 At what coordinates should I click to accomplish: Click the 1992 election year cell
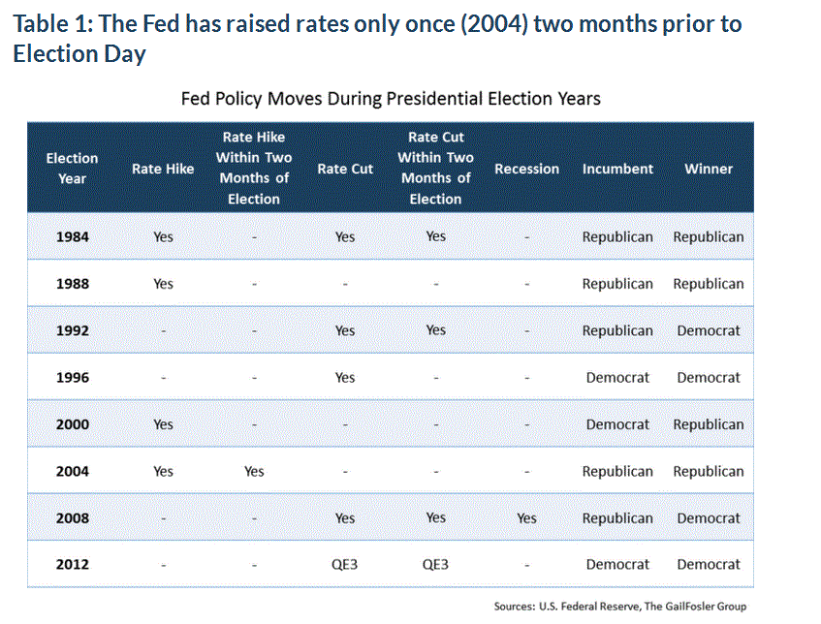tap(72, 330)
